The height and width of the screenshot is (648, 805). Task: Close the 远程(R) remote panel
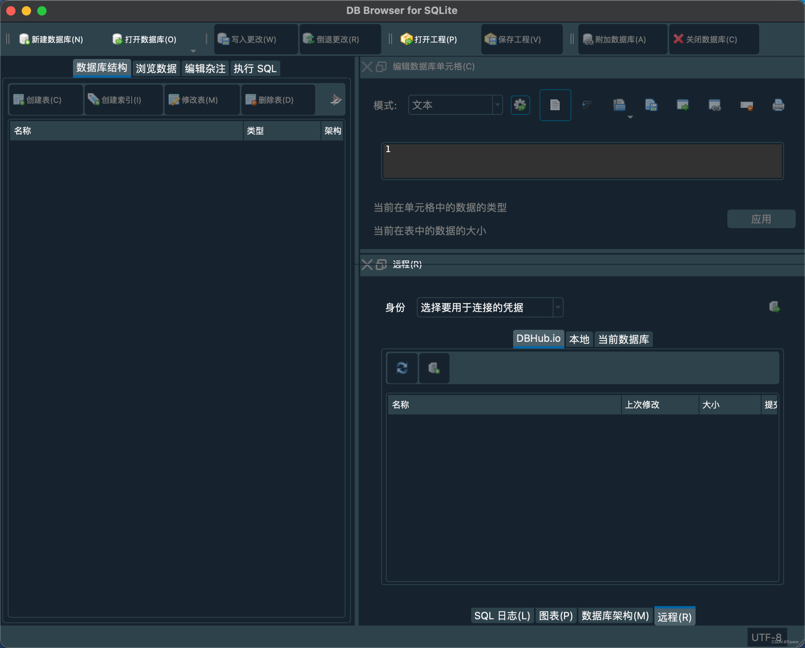[x=367, y=265]
